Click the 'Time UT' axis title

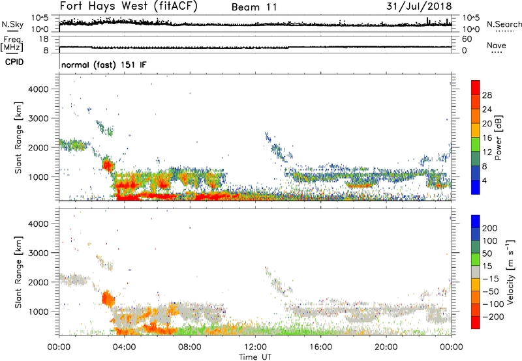pos(255,356)
